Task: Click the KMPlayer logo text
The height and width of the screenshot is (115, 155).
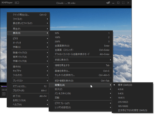Action: pos(7,3)
